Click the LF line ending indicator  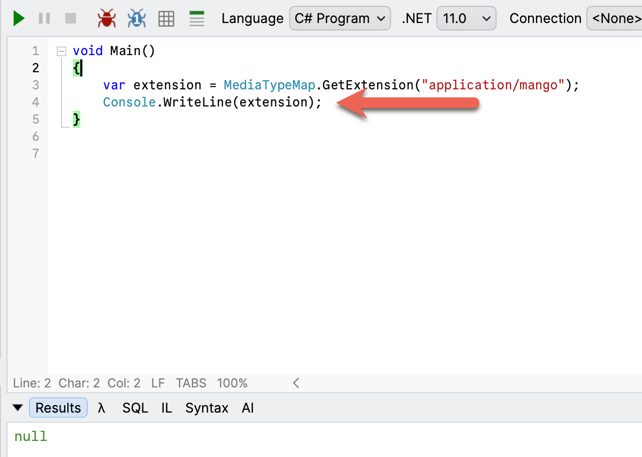click(x=158, y=383)
